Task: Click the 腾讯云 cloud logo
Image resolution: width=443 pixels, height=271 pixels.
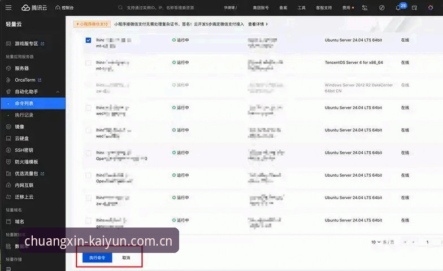Action: 34,8
